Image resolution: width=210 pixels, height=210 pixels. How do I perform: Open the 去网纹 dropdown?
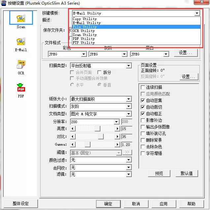[x=128, y=167]
